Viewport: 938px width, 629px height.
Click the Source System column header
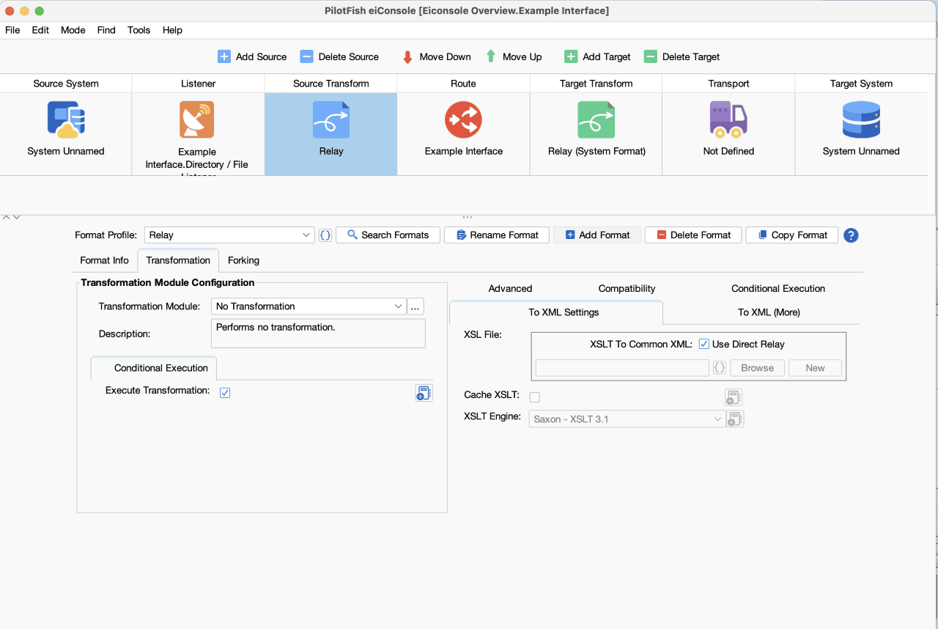(66, 84)
